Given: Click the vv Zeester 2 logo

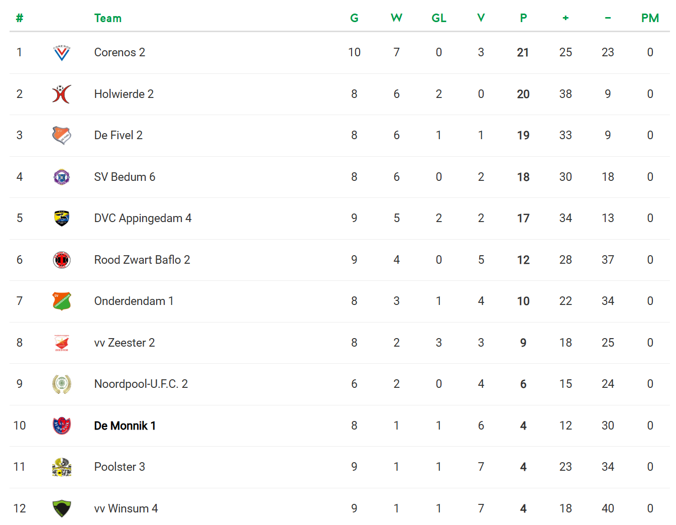Looking at the screenshot, I should click(x=62, y=343).
